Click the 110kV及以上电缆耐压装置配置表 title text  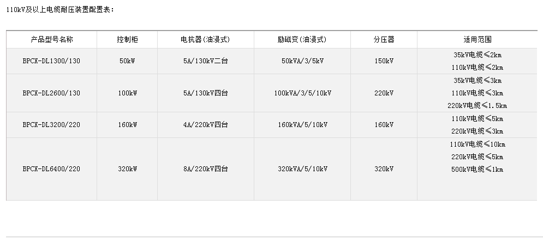click(x=59, y=10)
